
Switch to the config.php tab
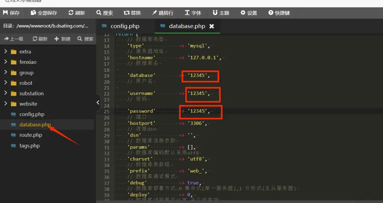125,26
